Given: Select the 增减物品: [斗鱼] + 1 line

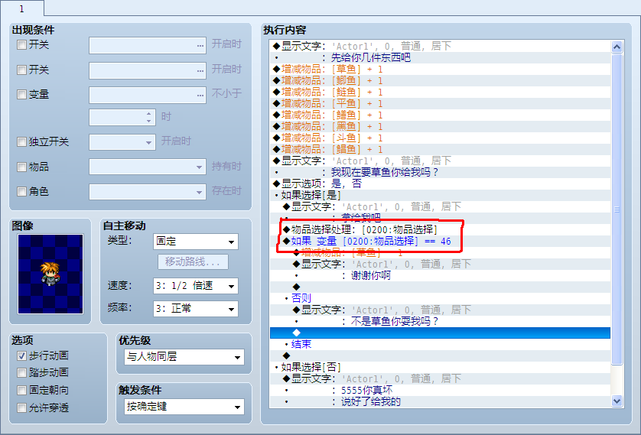Looking at the screenshot, I should click(x=441, y=138).
